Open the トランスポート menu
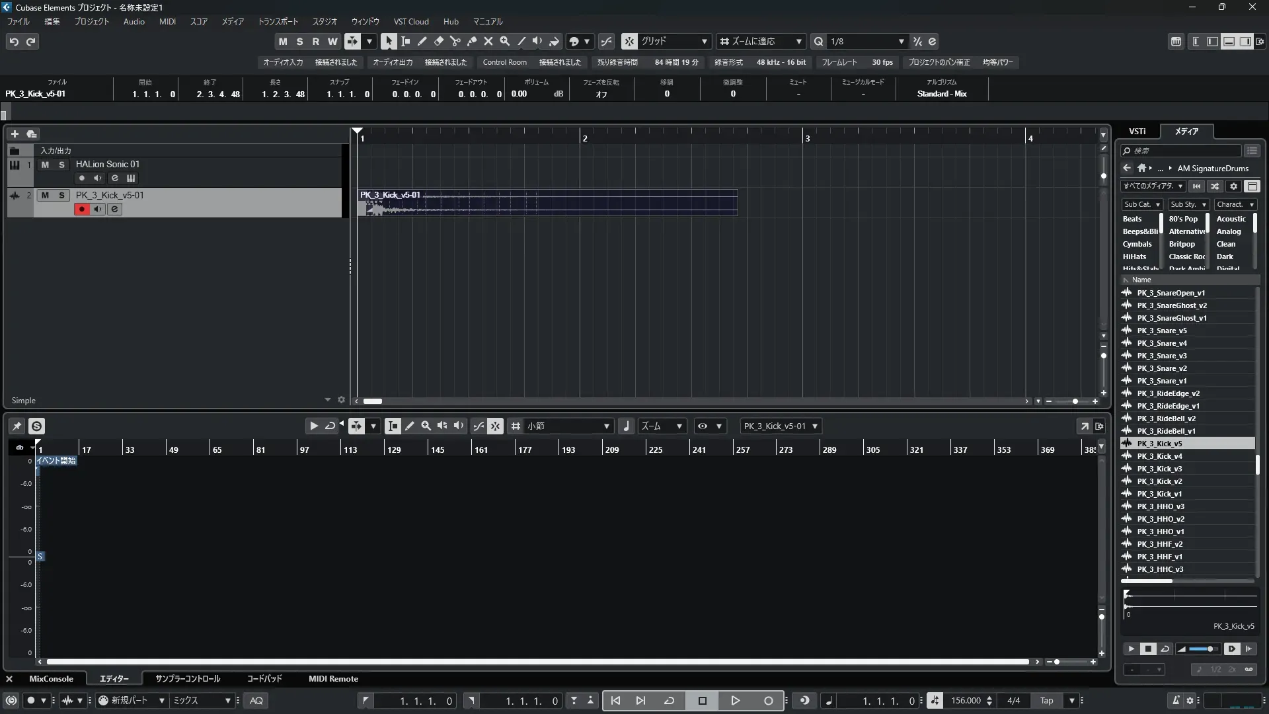Screen dimensions: 1269x714 [278, 22]
